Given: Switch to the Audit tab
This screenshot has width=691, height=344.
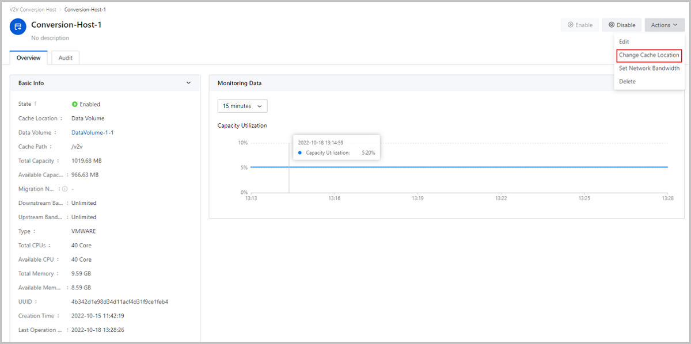Looking at the screenshot, I should pyautogui.click(x=65, y=58).
